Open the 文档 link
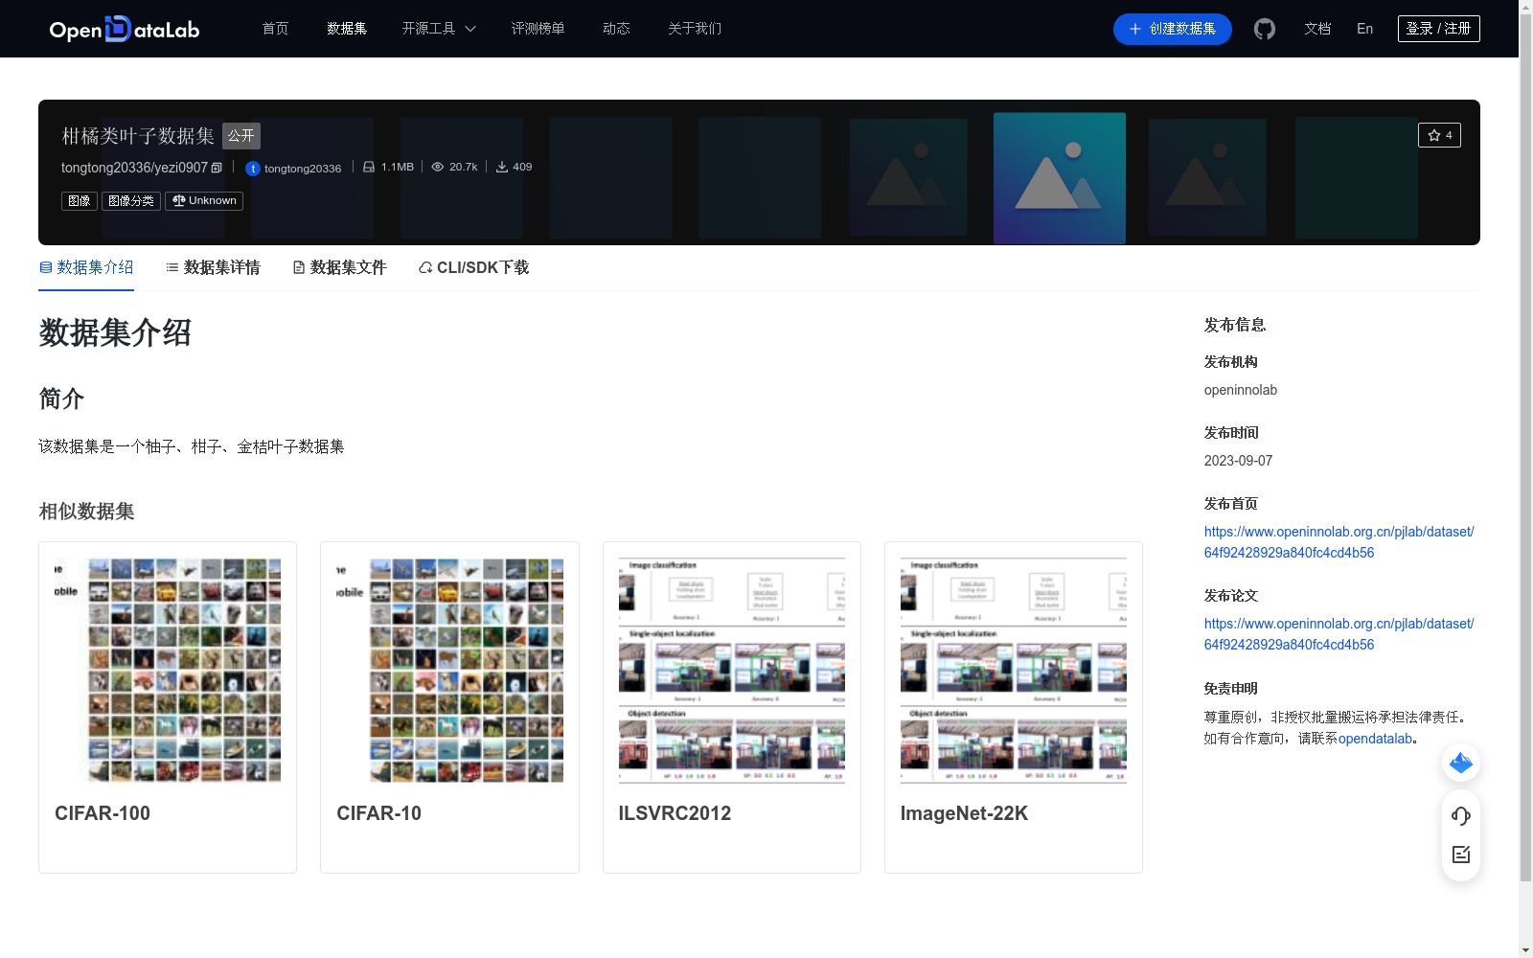This screenshot has width=1533, height=958. coord(1317,29)
